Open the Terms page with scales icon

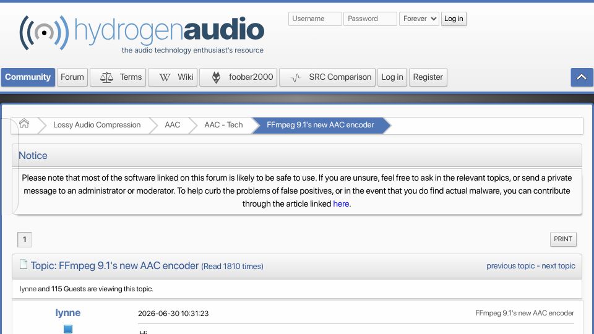pos(118,77)
